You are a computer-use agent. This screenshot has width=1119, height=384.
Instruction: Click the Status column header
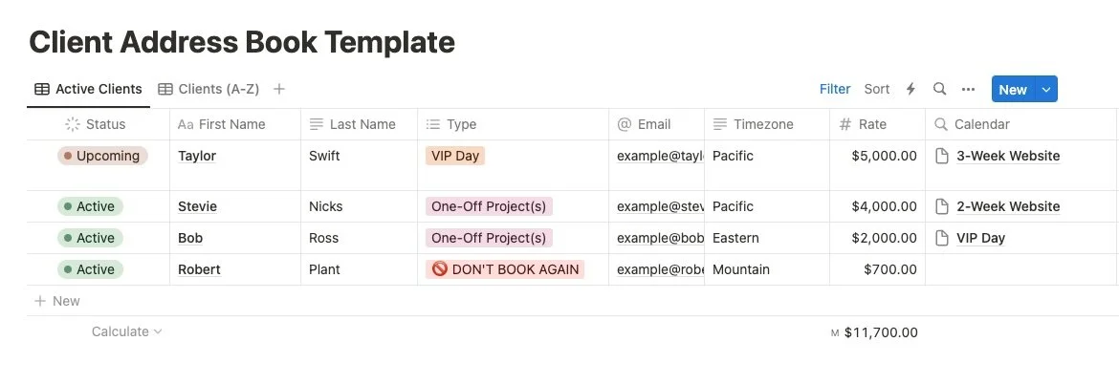tap(105, 124)
